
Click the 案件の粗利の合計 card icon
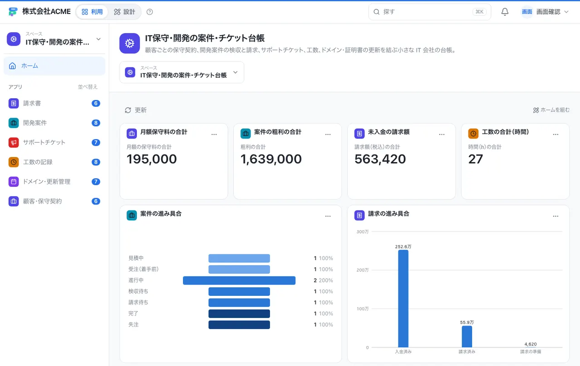[x=246, y=133]
